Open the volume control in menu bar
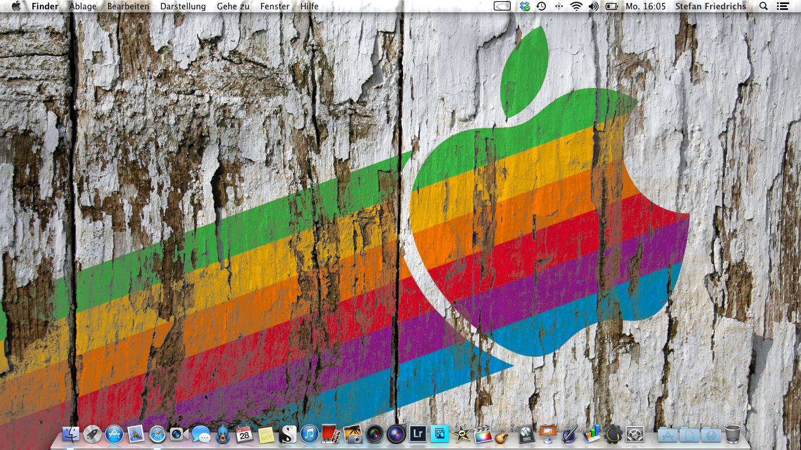Viewport: 801px width, 450px height. tap(593, 6)
